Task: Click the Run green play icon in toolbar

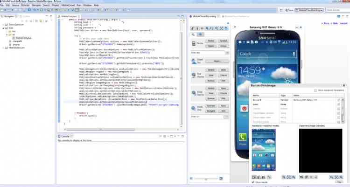Action: pyautogui.click(x=42, y=10)
